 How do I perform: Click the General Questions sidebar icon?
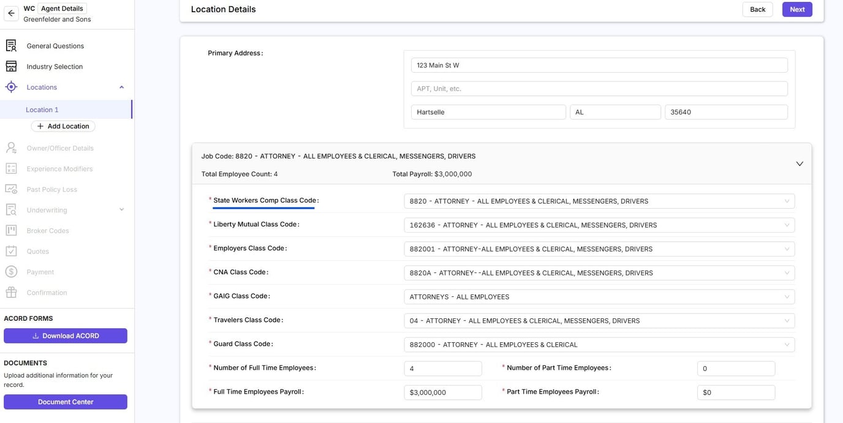point(11,46)
